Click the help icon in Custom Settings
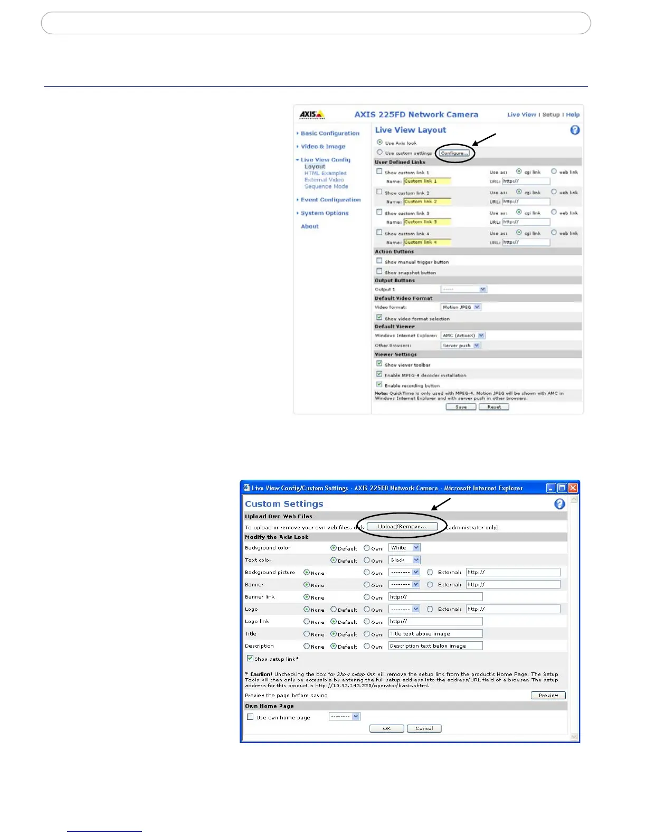 (559, 503)
